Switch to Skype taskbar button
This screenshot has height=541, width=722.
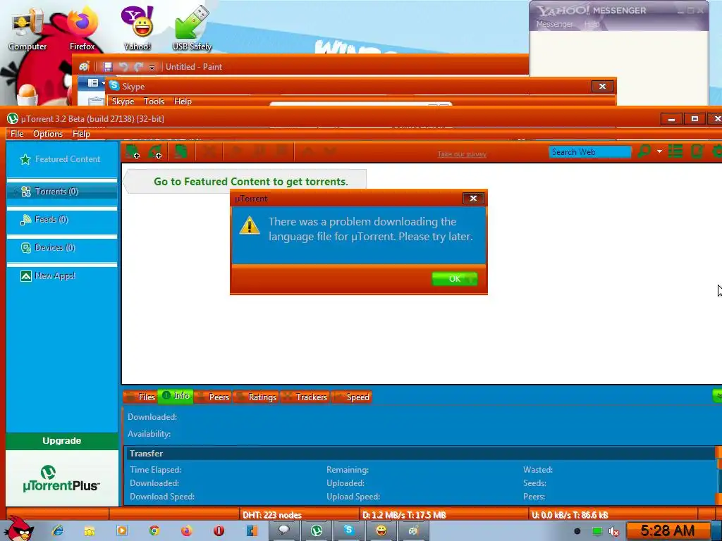(348, 531)
